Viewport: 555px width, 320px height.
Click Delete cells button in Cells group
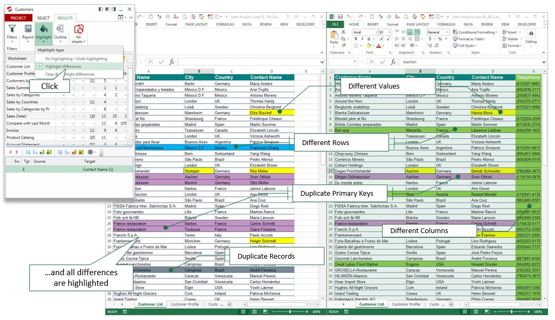point(512,39)
